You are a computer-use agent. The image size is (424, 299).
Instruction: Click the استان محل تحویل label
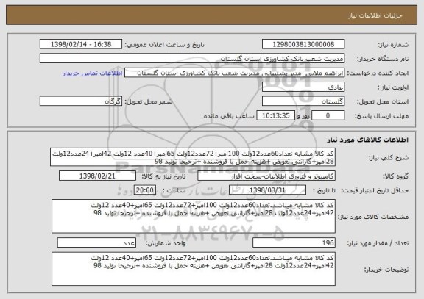(383, 101)
